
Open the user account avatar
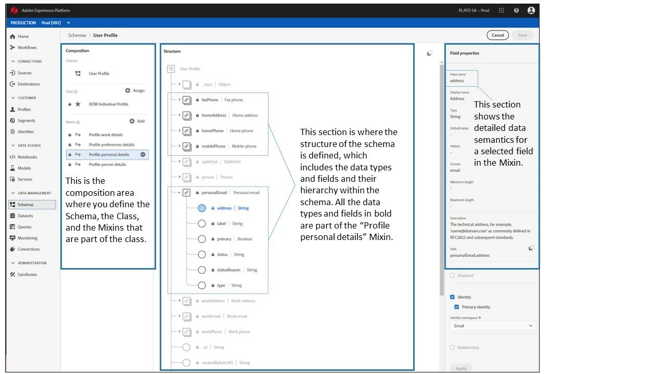[531, 10]
